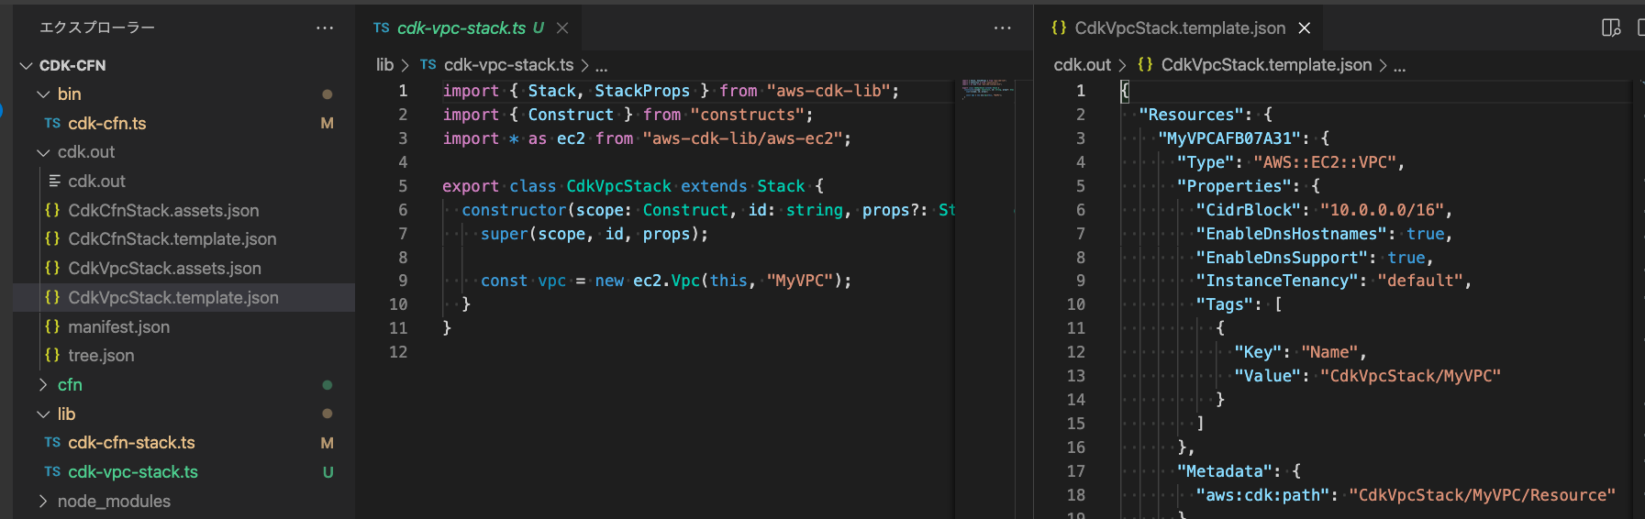1645x519 pixels.
Task: Click the lib breadcrumb segment
Action: [384, 65]
